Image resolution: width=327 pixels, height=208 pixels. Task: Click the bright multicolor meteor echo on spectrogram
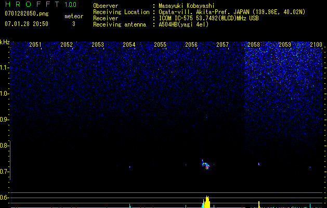pos(206,165)
